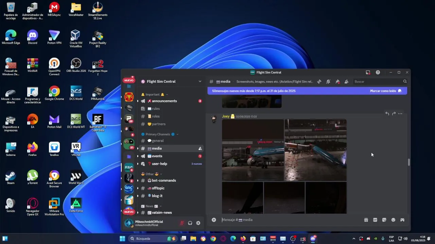The height and width of the screenshot is (244, 435).
Task: Open the roles channel
Action: pos(171,117)
